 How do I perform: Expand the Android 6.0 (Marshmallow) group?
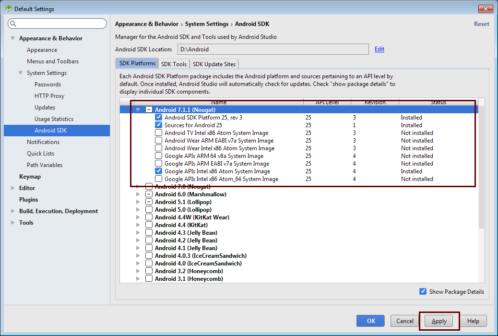(138, 194)
